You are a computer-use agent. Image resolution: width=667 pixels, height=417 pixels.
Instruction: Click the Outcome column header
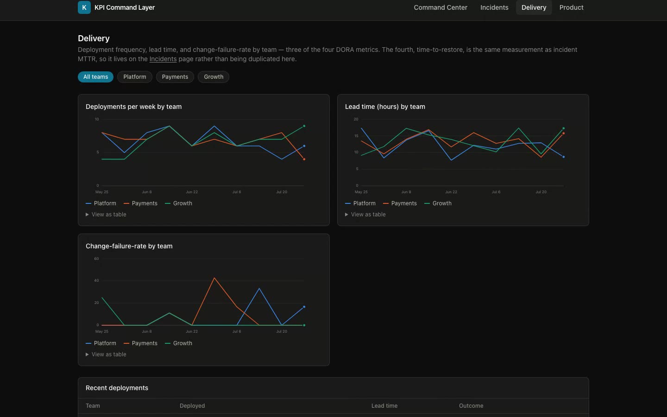471,406
